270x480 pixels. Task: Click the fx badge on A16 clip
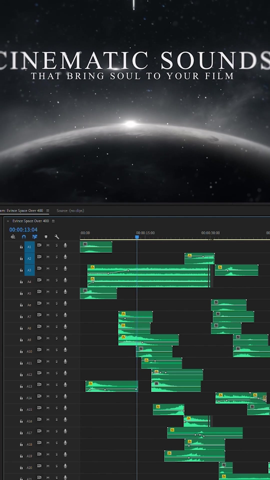point(189,418)
